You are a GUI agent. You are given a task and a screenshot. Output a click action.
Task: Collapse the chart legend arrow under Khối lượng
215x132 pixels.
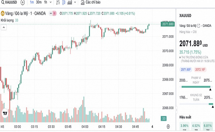(x=4, y=27)
